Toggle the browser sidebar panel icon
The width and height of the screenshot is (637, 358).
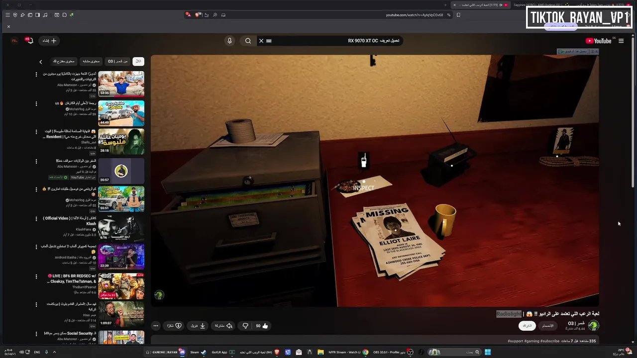[x=37, y=15]
